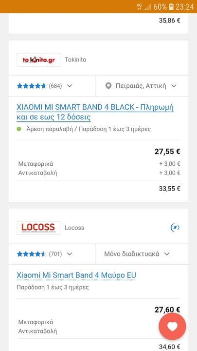Tap the Locoss star rating
The image size is (197, 351).
pyautogui.click(x=31, y=254)
